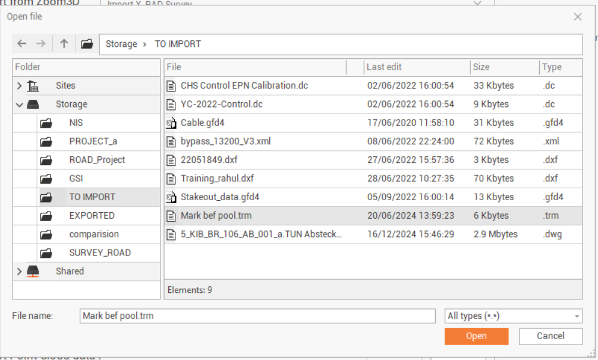This screenshot has width=598, height=360.
Task: Expand the Sites tree node
Action: click(20, 86)
